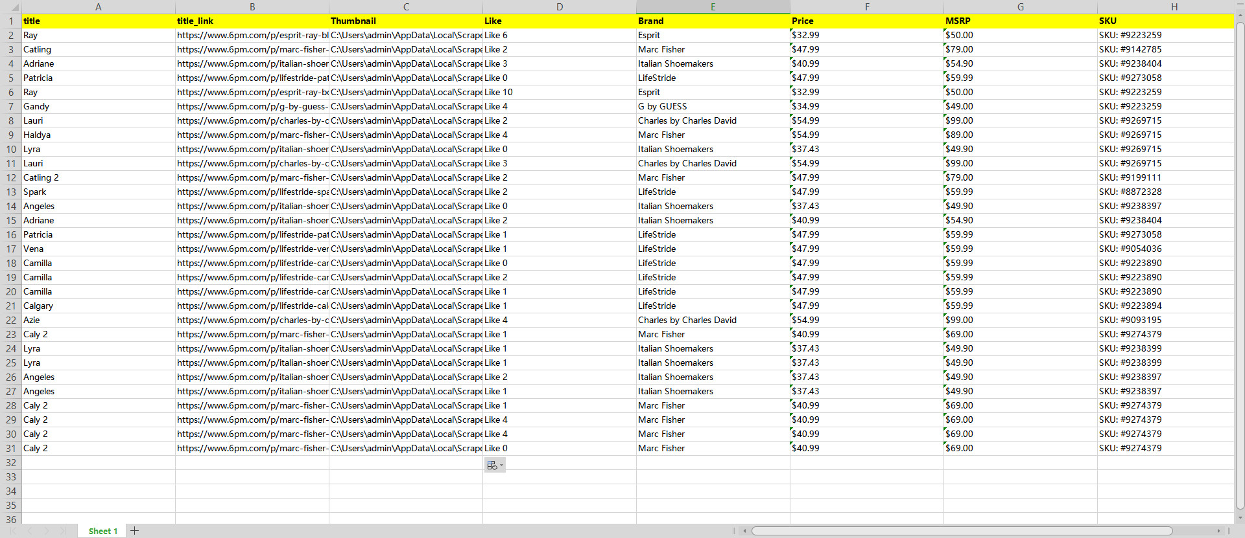Open the lifestride-spa link in Spark row
The image size is (1245, 538).
coord(252,192)
